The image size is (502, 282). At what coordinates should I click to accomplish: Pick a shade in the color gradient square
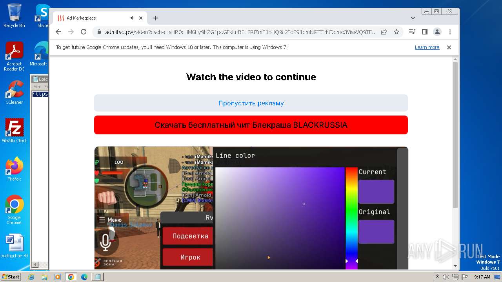coord(280,218)
